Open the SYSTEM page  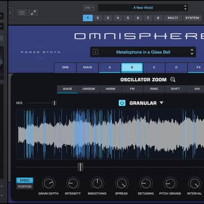pos(192,18)
